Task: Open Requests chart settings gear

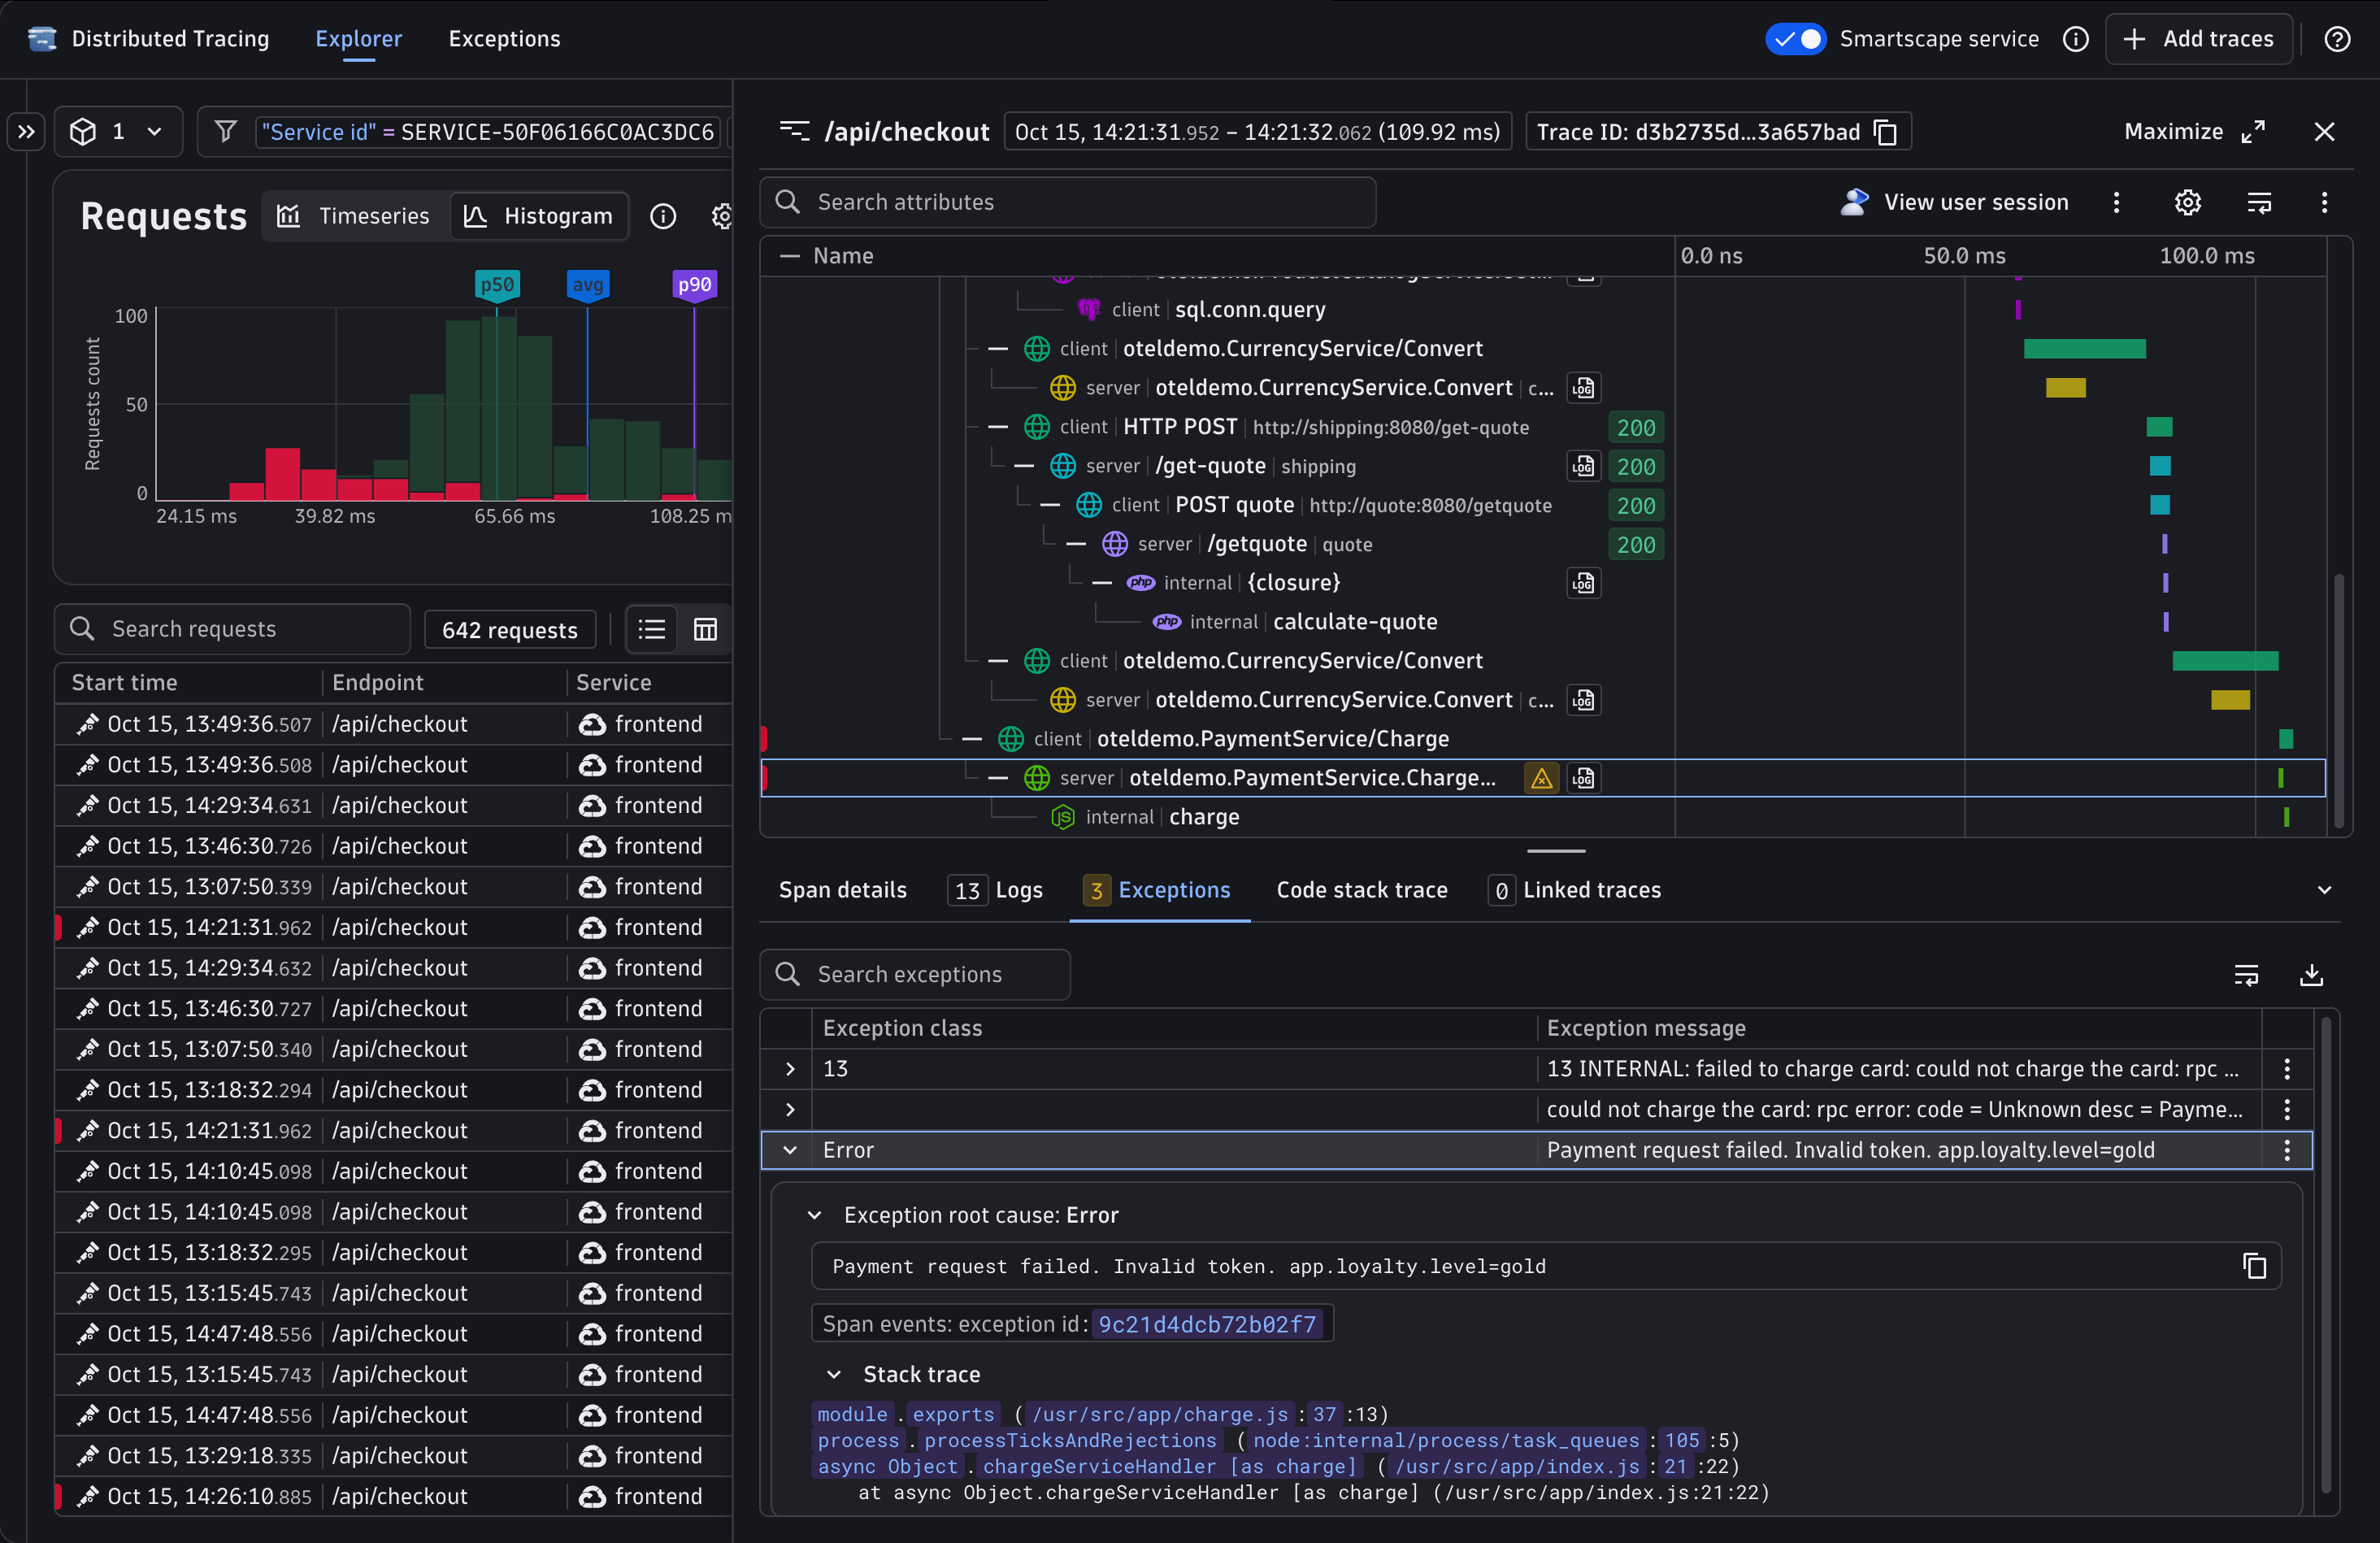Action: [x=722, y=216]
